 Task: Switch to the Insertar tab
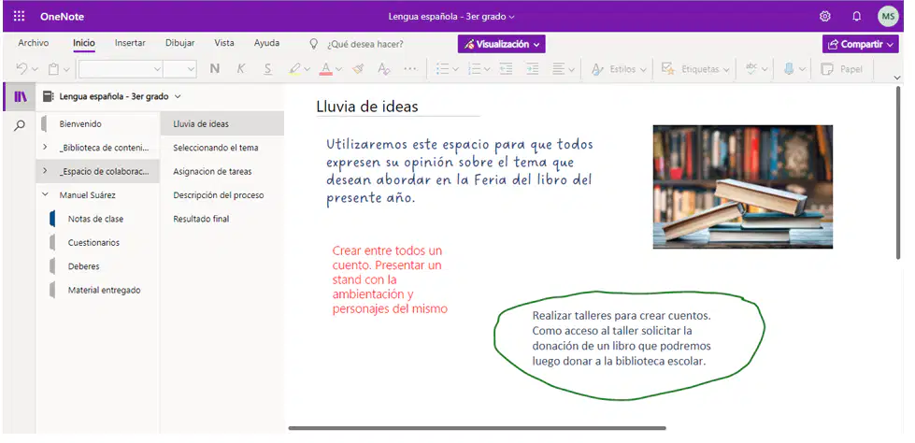click(130, 43)
